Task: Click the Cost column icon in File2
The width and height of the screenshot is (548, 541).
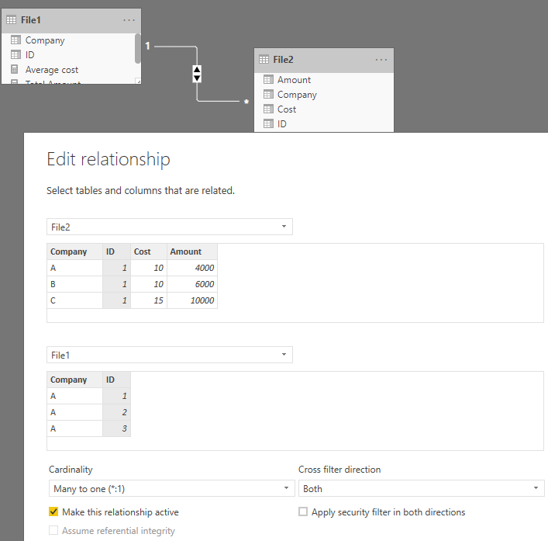Action: (x=268, y=109)
